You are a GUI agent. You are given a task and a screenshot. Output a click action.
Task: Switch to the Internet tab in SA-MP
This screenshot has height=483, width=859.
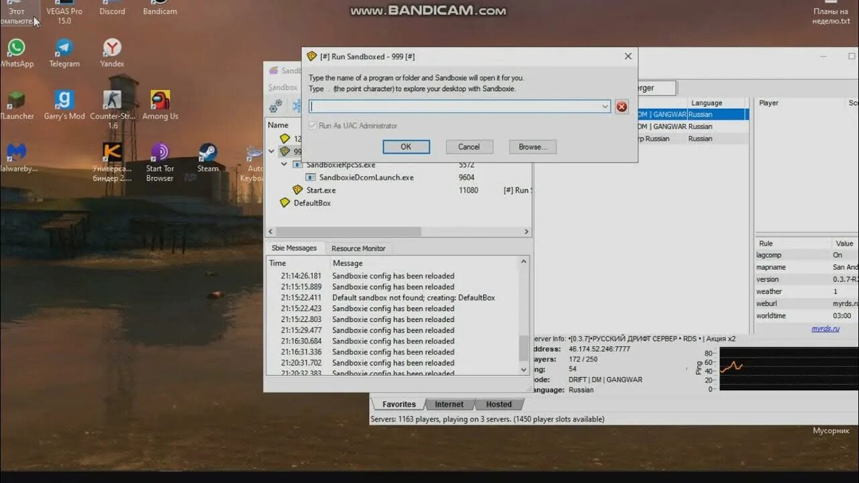coord(449,404)
